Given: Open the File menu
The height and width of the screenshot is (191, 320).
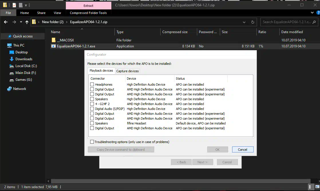Looking at the screenshot, I should pyautogui.click(x=8, y=13).
